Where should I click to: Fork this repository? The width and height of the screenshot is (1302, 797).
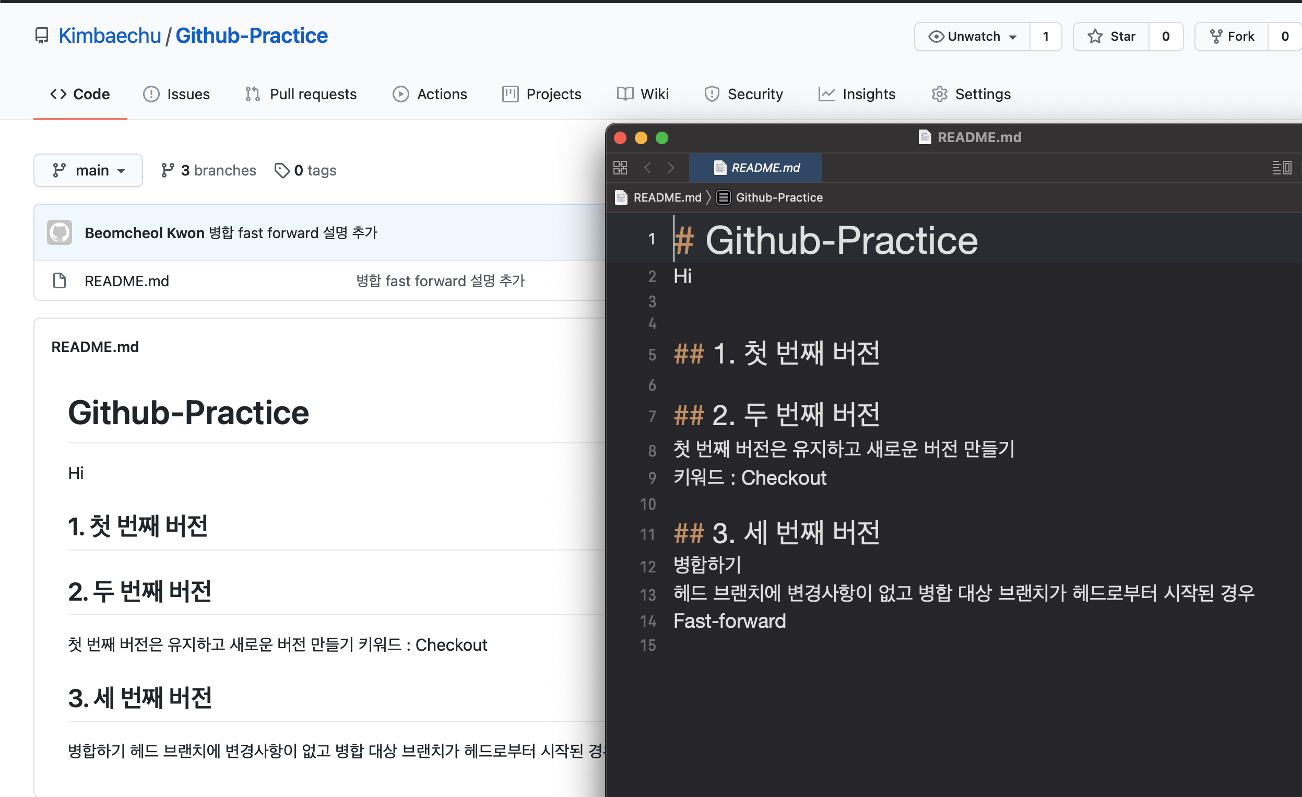[1231, 37]
